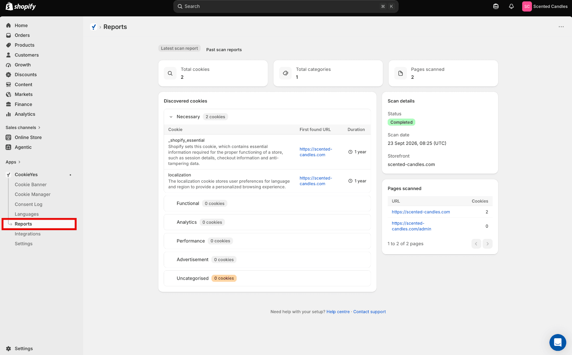Open the notifications bell
Screen dimensions: 572x355
tap(511, 6)
